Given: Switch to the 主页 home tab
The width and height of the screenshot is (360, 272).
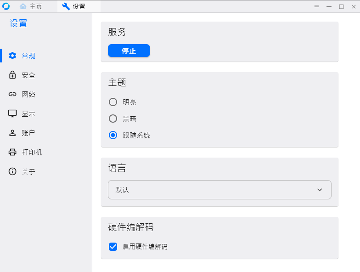Looking at the screenshot, I should pos(30,6).
